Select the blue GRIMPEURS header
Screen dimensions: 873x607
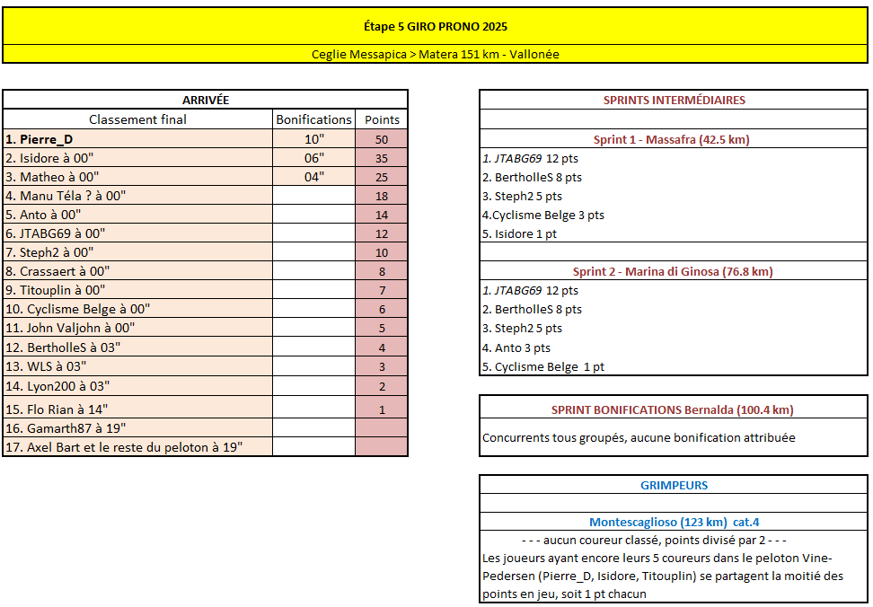(x=674, y=485)
